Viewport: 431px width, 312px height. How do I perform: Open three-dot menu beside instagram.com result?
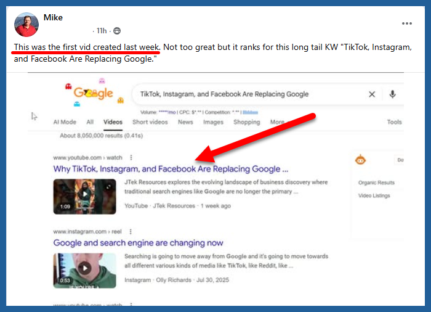(129, 231)
